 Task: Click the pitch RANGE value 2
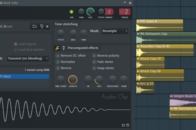[109, 12]
